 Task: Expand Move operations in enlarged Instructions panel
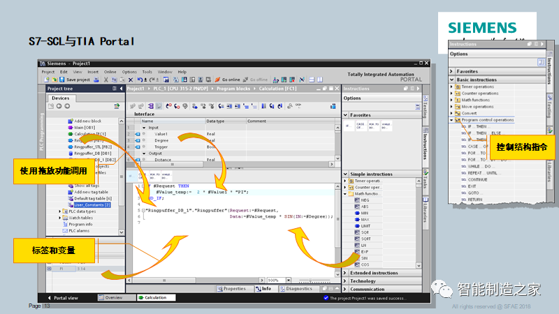pos(451,107)
